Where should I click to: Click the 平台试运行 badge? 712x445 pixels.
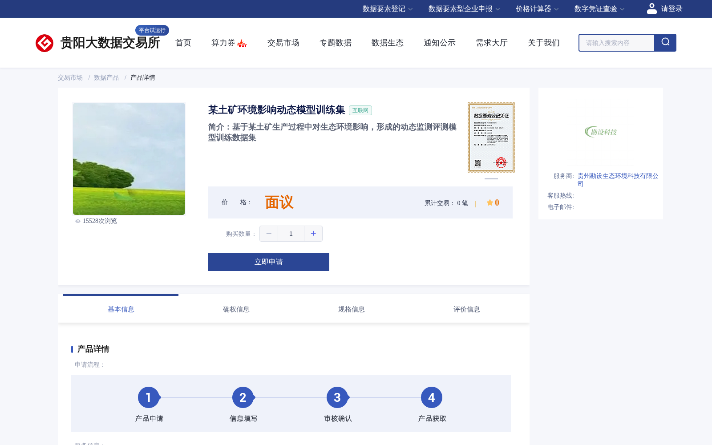(152, 30)
